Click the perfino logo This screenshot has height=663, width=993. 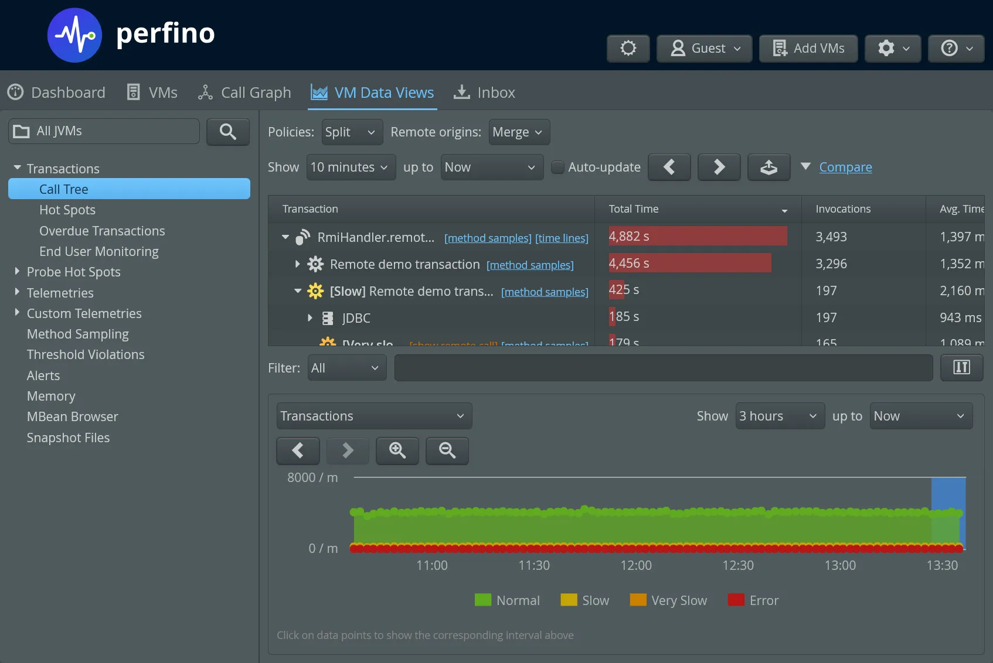(x=74, y=35)
